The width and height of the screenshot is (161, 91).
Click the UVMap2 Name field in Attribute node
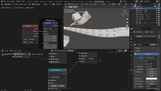pyautogui.click(x=32, y=42)
